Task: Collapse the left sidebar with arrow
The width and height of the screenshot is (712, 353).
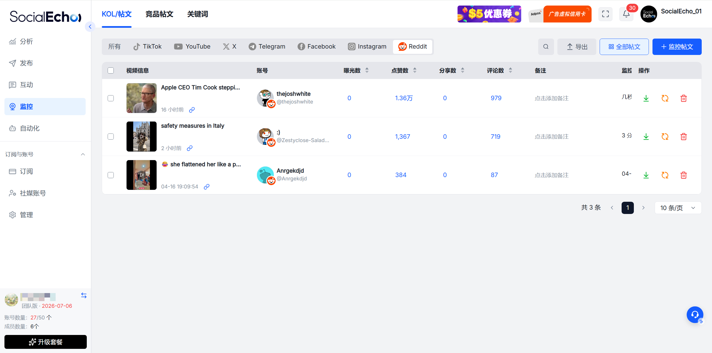Action: pos(90,27)
